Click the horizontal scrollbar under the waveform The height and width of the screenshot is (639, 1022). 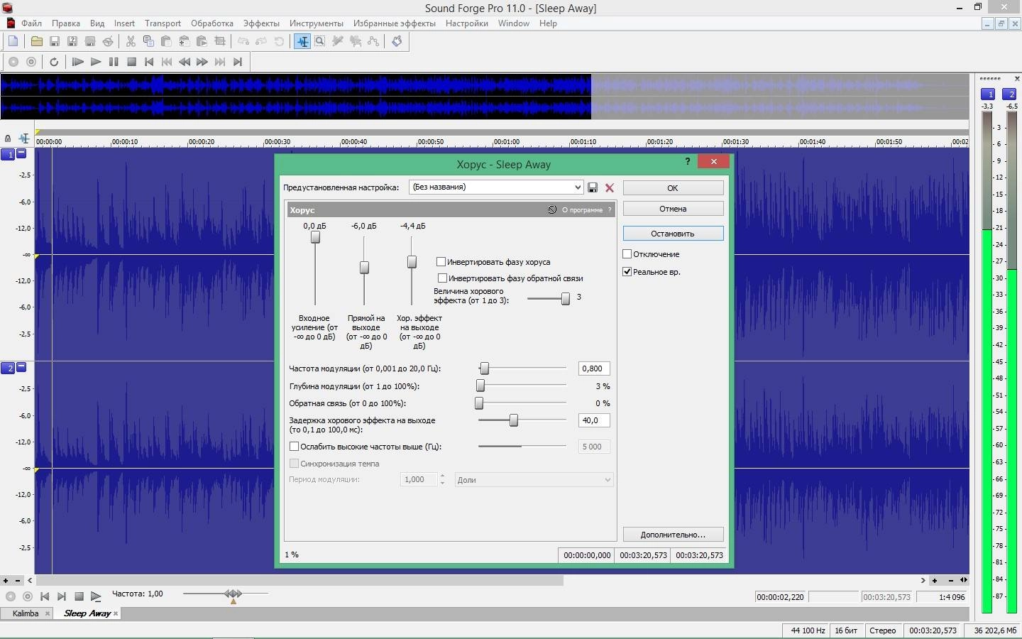[x=300, y=580]
